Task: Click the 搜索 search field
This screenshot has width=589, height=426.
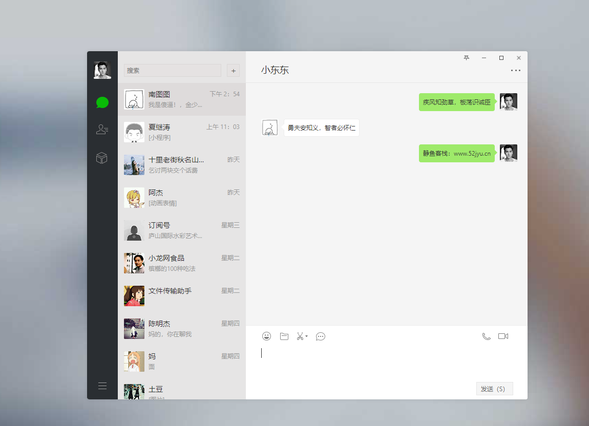Action: [x=173, y=71]
